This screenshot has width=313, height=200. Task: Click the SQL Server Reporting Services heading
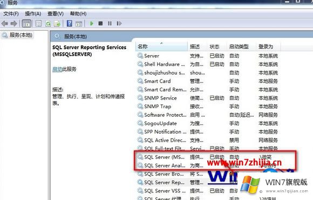click(89, 51)
